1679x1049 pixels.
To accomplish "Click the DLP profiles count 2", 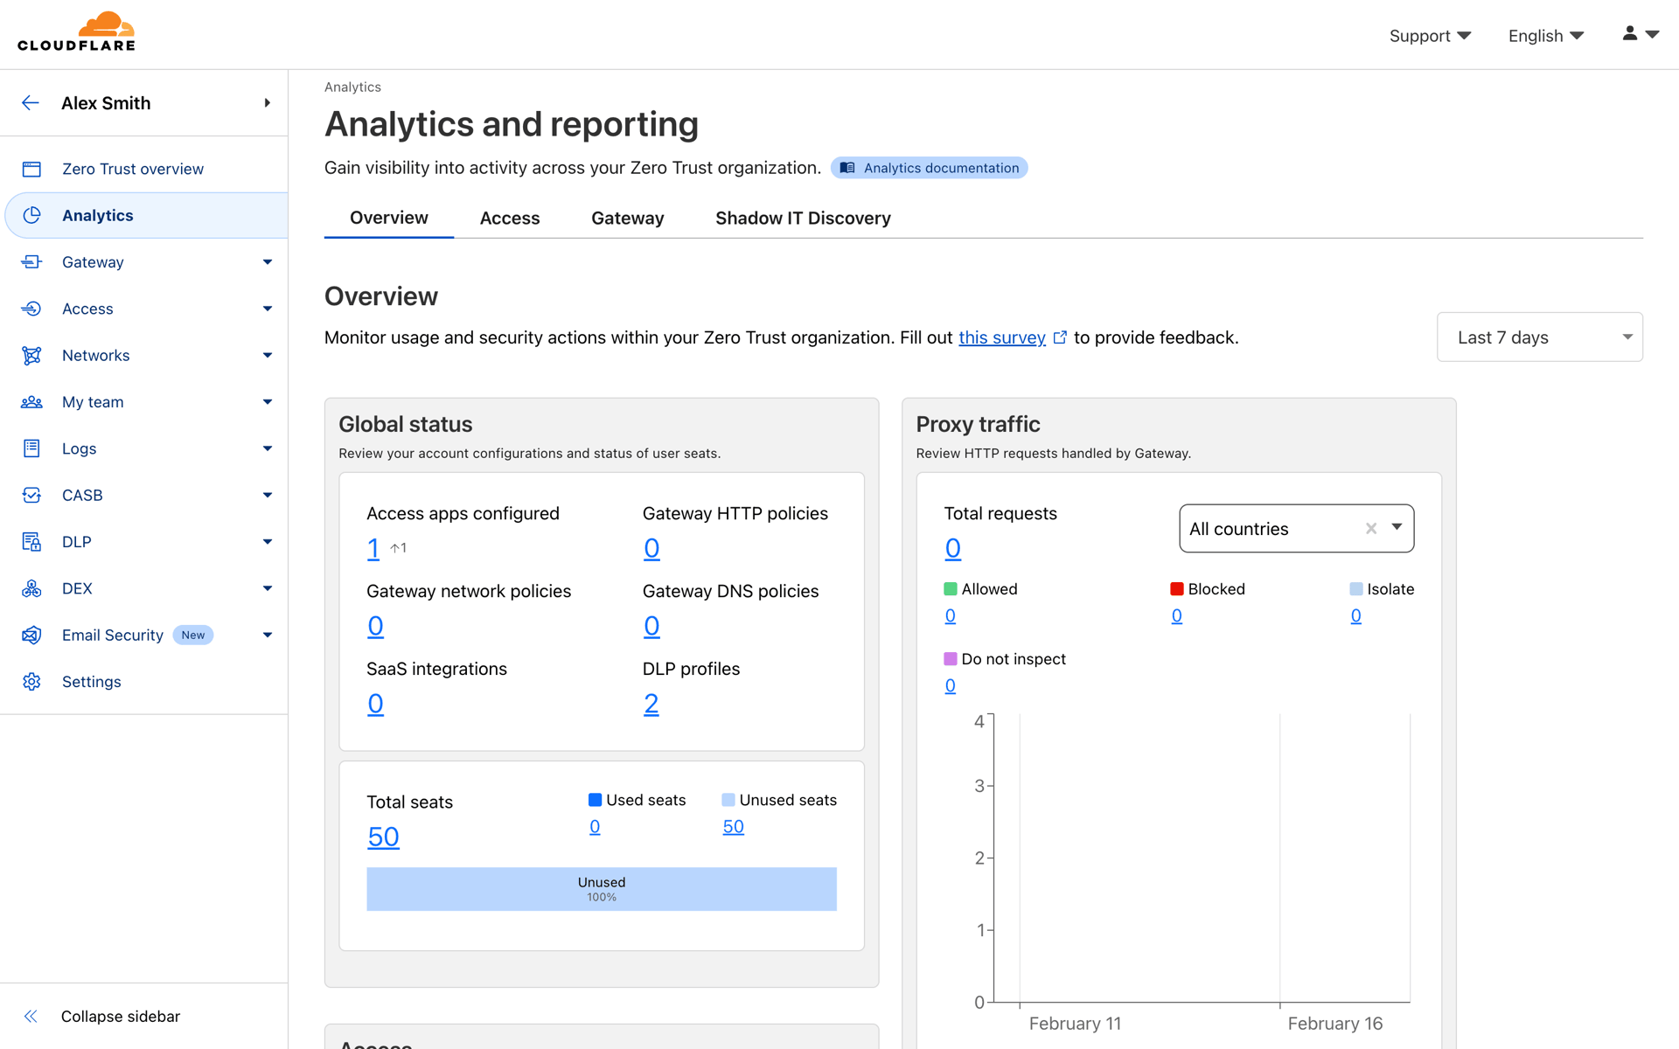I will coord(651,704).
